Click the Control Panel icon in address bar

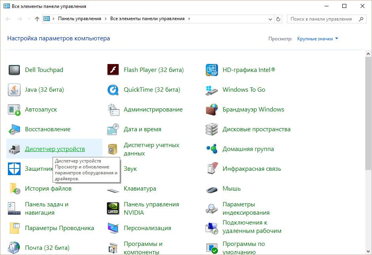point(47,19)
